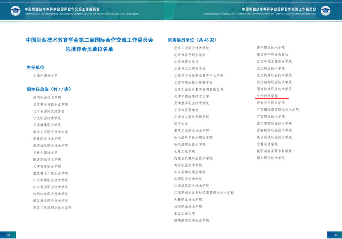Click the entry '北京市丰台区职业教育中心学校'
This screenshot has width=342, height=239.
tap(198, 75)
